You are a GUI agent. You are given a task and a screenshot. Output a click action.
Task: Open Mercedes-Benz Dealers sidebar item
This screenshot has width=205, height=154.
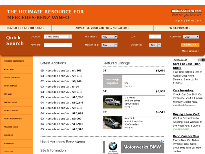pyautogui.click(x=14, y=61)
